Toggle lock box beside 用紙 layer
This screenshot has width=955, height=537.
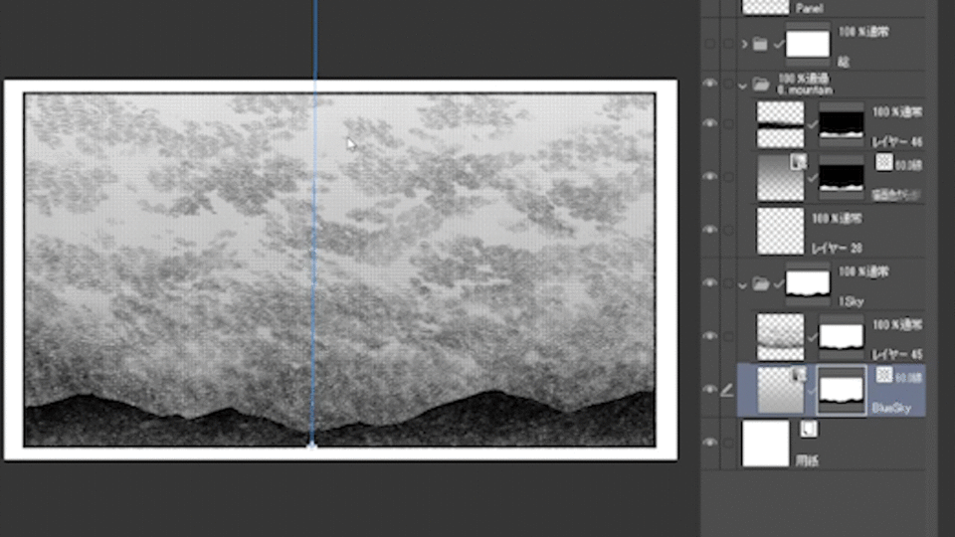pos(728,443)
